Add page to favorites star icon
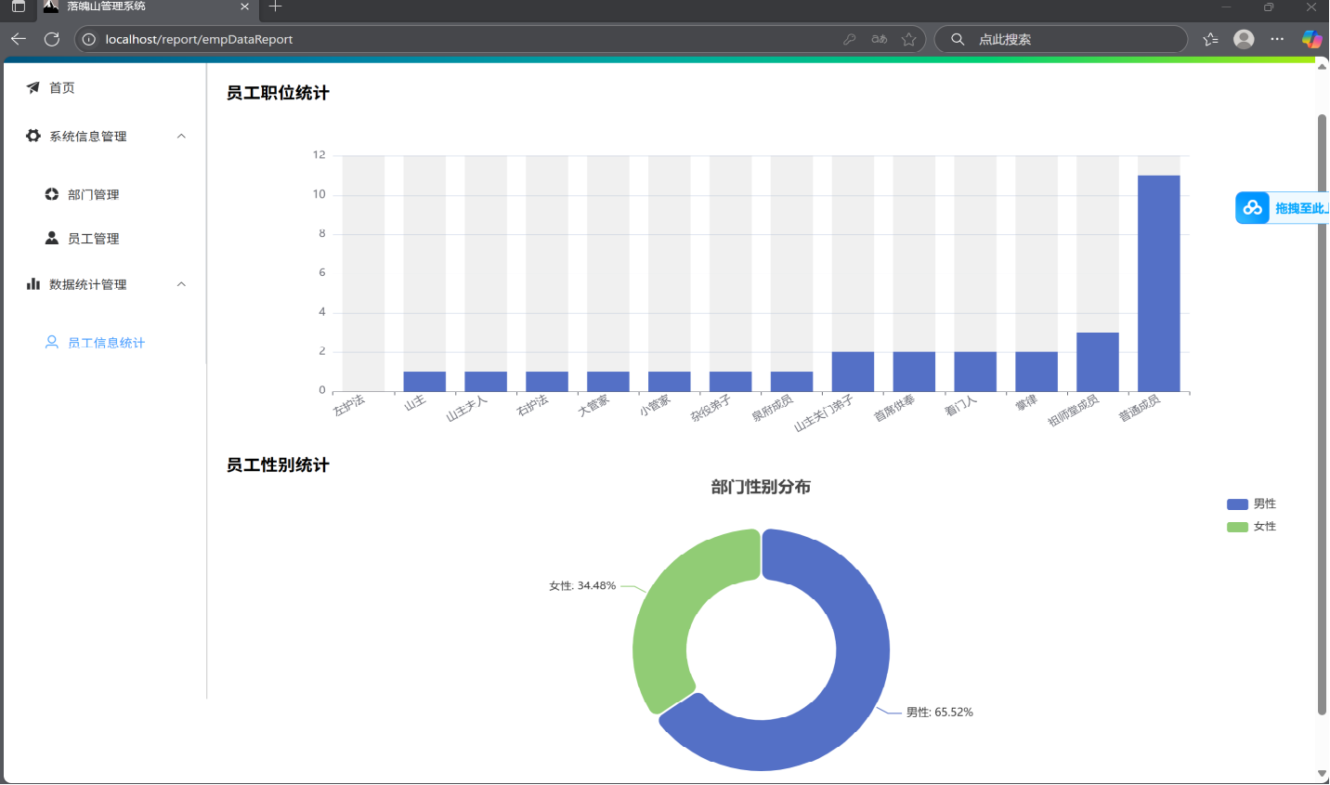The height and width of the screenshot is (785, 1330). [909, 39]
